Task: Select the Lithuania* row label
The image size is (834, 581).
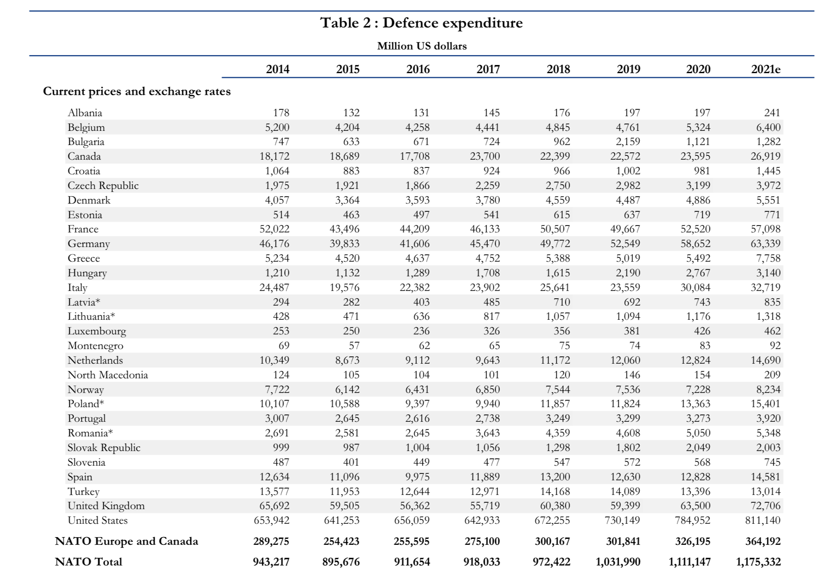Action: [91, 316]
